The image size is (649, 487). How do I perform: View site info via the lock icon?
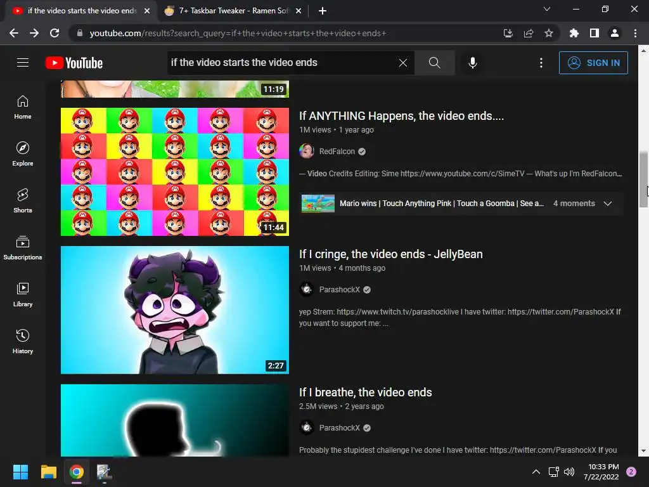80,33
